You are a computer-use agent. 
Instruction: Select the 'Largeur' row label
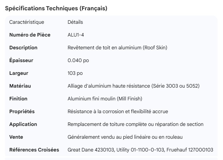pyautogui.click(x=19, y=73)
